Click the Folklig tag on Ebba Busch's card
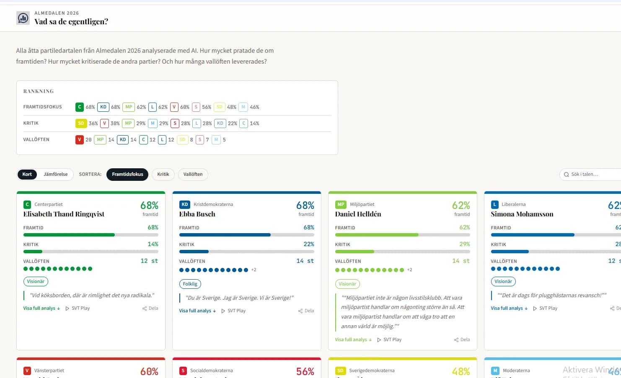 (190, 284)
